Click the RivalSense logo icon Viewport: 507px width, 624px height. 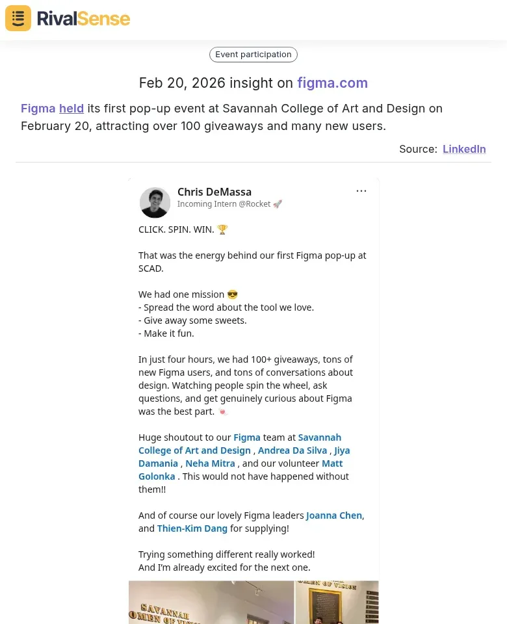point(18,18)
